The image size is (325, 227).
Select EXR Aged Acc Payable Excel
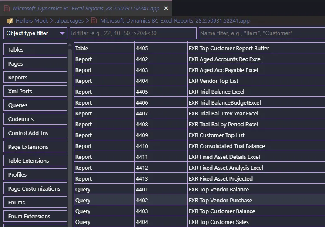[x=200, y=70]
